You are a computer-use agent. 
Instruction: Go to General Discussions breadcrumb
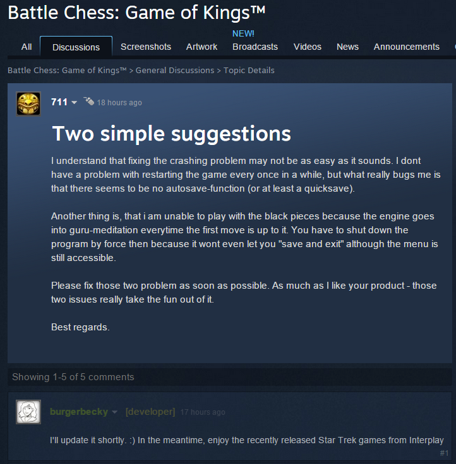point(175,71)
